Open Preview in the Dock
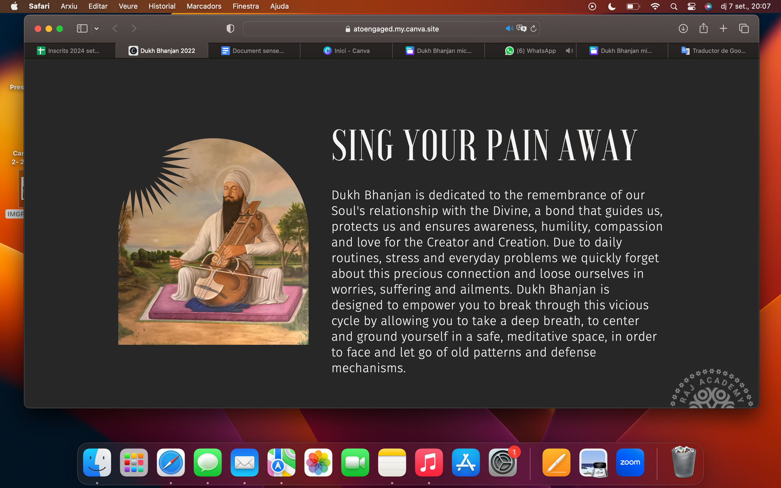This screenshot has width=781, height=488. (x=593, y=463)
